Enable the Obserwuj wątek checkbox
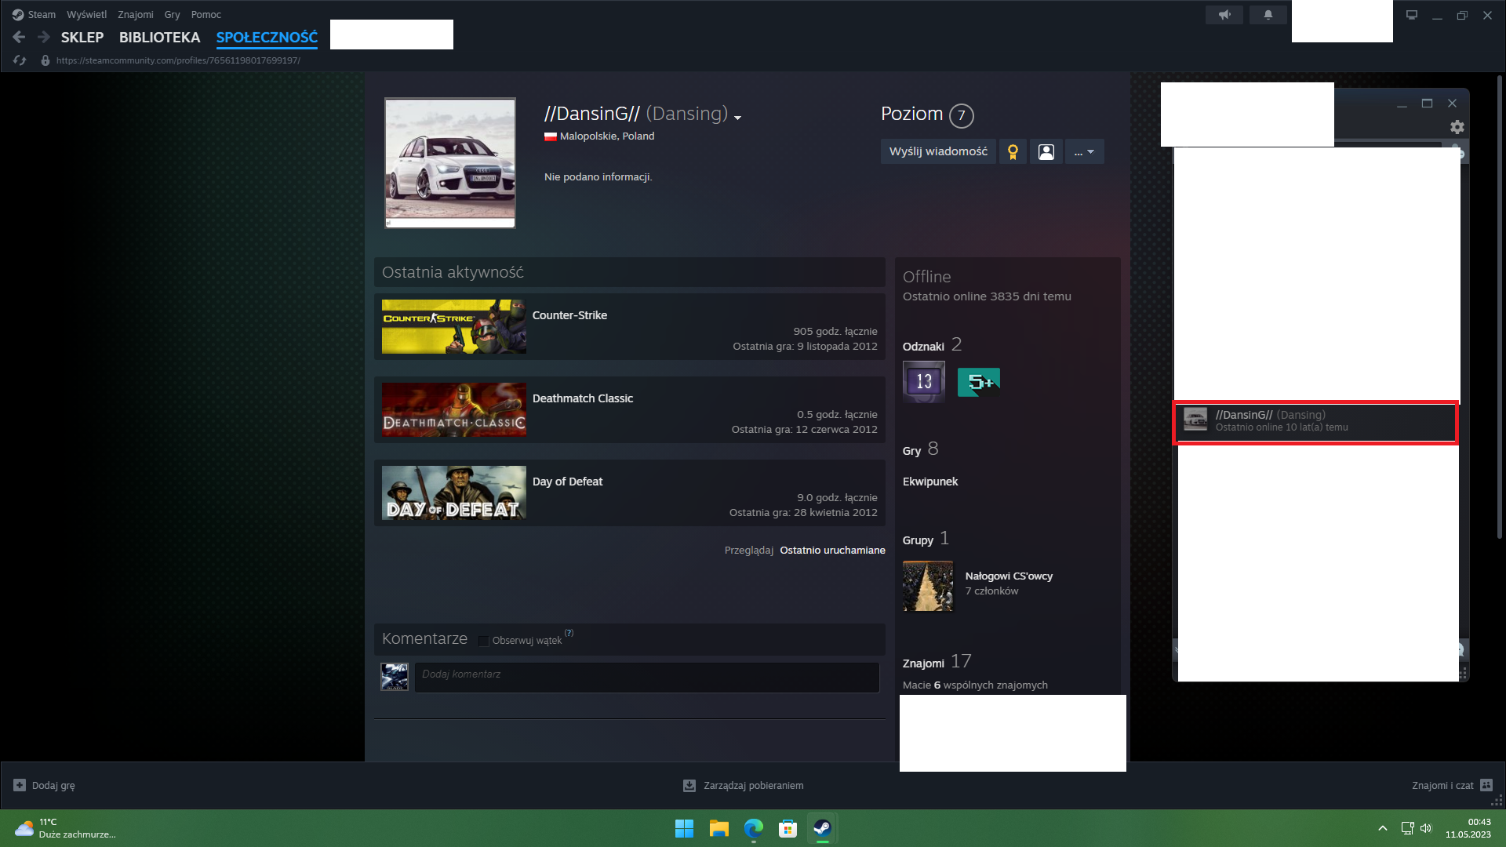Viewport: 1506px width, 847px height. [x=483, y=641]
